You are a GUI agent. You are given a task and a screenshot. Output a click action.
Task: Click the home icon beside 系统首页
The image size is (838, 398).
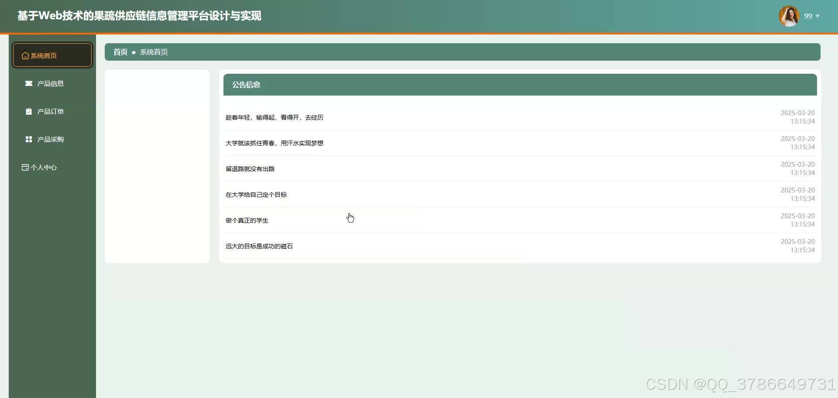(x=24, y=55)
